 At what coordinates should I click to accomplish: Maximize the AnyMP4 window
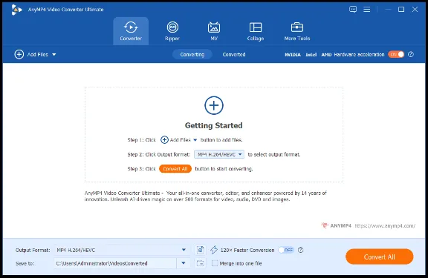coord(401,10)
